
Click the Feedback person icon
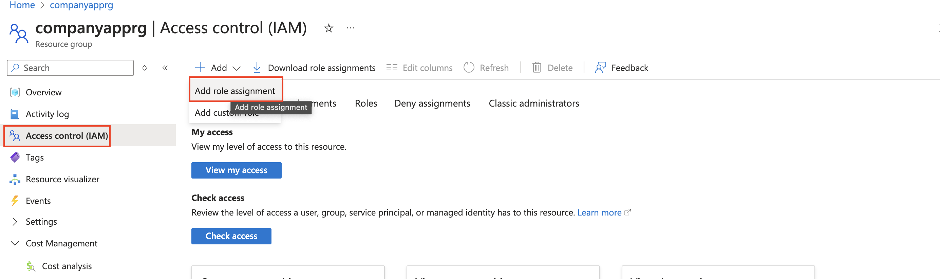click(600, 67)
